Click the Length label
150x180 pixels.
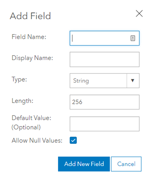click(x=22, y=101)
